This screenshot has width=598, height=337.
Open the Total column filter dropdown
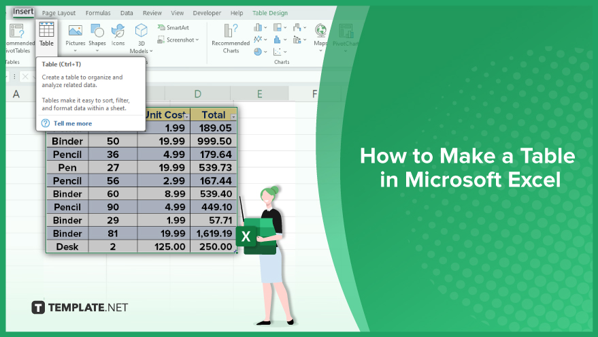(233, 117)
